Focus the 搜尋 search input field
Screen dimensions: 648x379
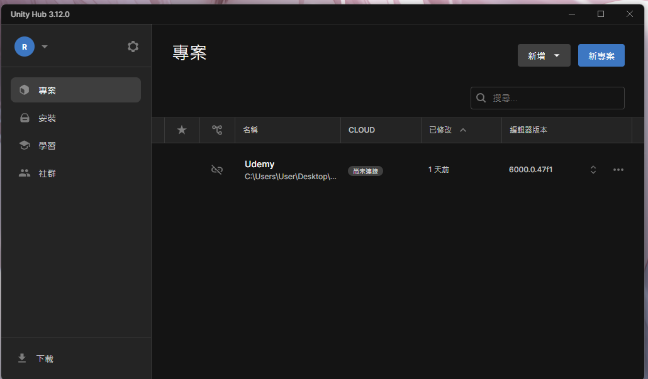554,98
